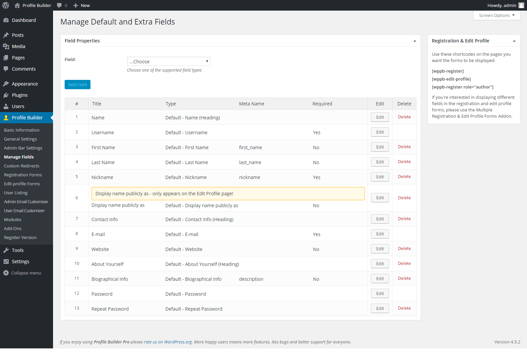Screen dimensions: 527x360
Task: Edit the Username field row
Action: [x=380, y=132]
